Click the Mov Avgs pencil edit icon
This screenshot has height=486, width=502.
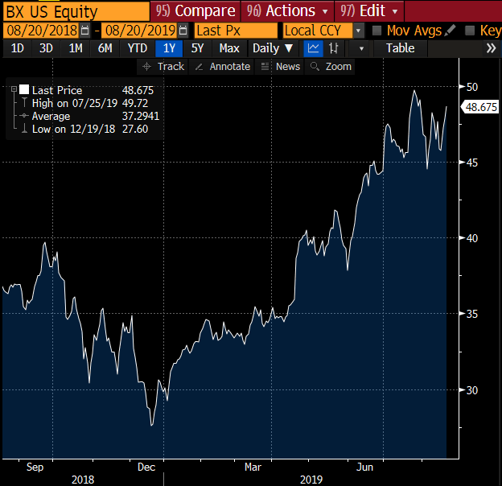pyautogui.click(x=450, y=31)
